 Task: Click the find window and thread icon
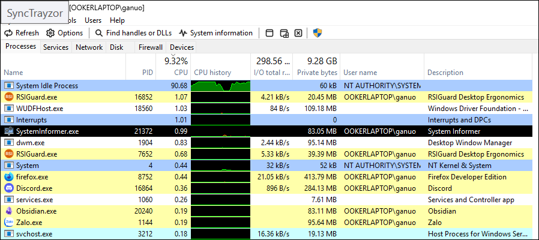coord(285,33)
